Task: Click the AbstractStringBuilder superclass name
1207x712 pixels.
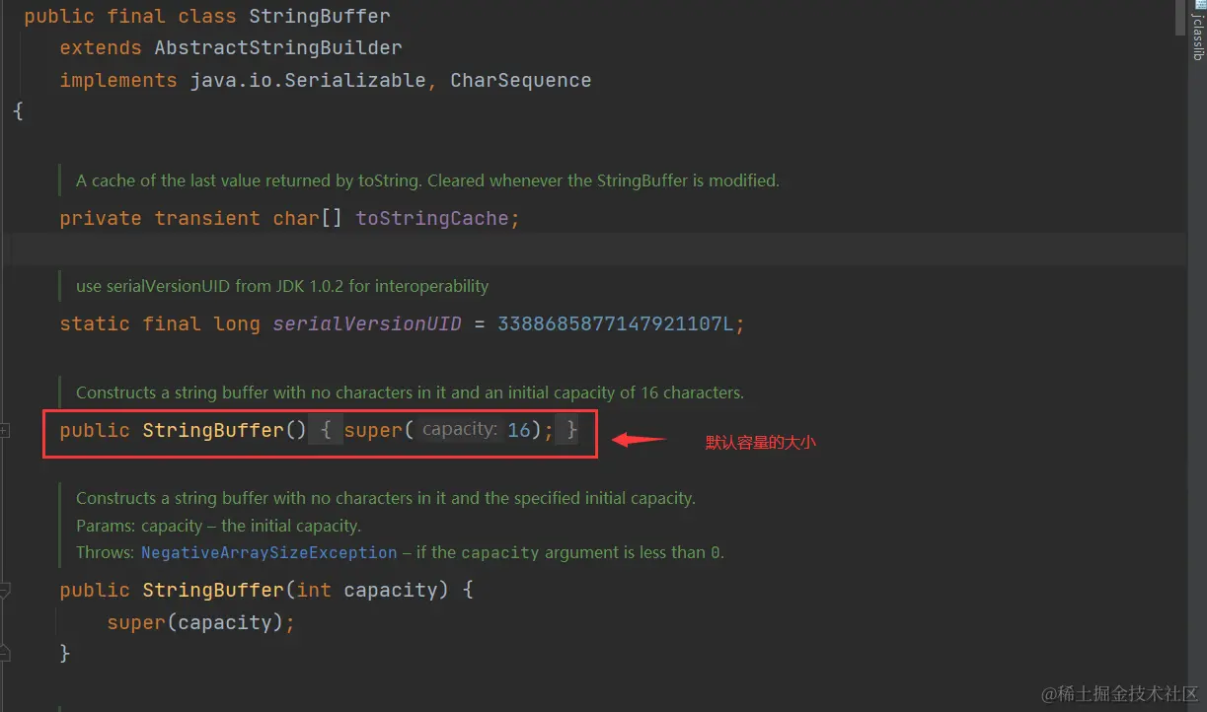Action: coord(278,48)
